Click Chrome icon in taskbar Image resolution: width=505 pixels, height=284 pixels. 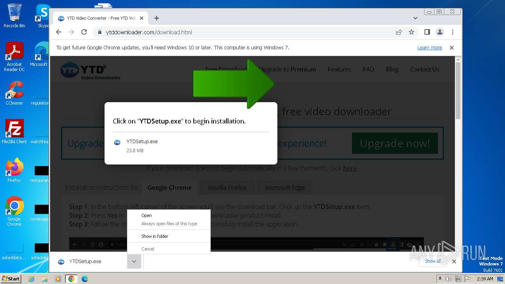tap(71, 279)
